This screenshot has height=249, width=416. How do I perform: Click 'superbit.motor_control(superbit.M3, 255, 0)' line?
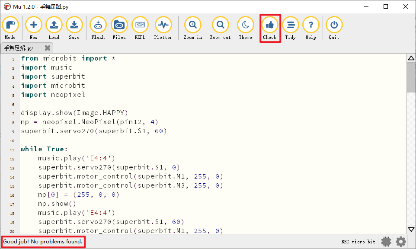131,185
